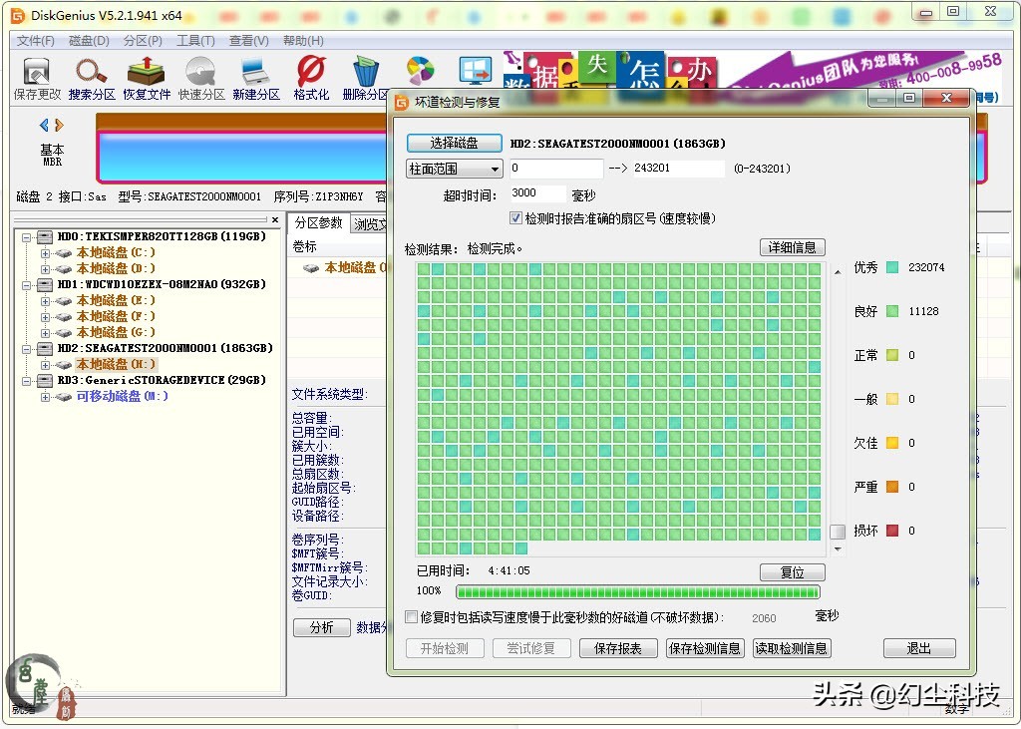Image resolution: width=1021 pixels, height=729 pixels.
Task: Click the HD0 TEKISMPER820TT128GB disk icon
Action: pos(45,236)
